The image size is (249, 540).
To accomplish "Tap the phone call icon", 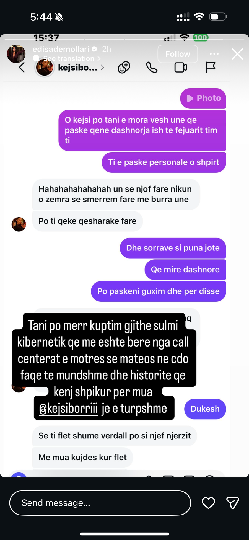I will point(152,67).
